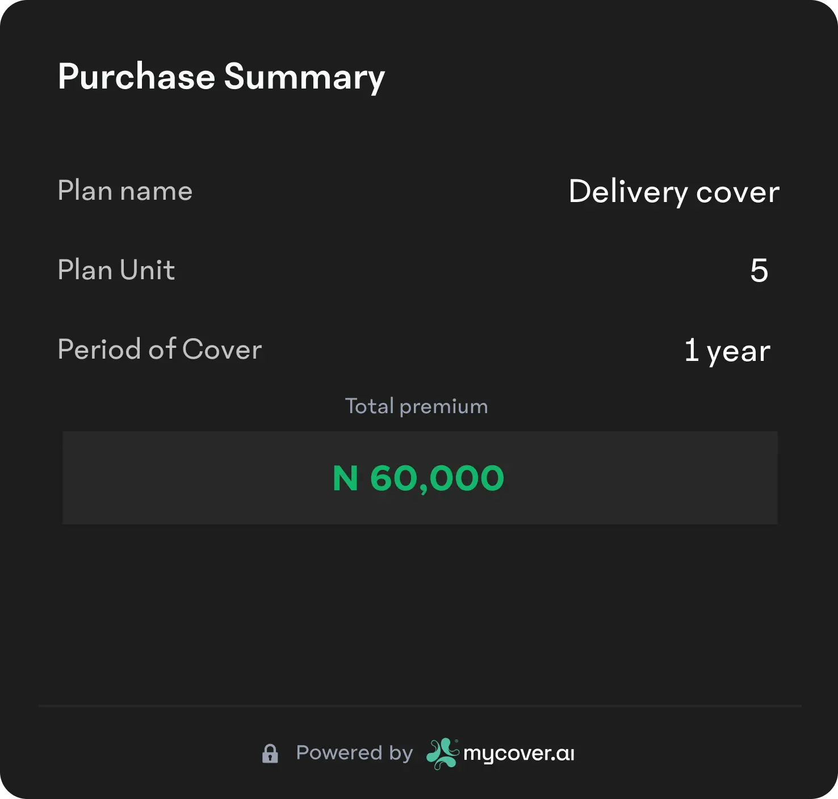The image size is (838, 799).
Task: Click the '1 year' cover period value
Action: (x=727, y=351)
